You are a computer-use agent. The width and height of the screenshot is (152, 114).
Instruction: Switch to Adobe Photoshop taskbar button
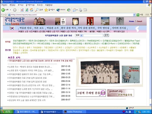(74, 112)
